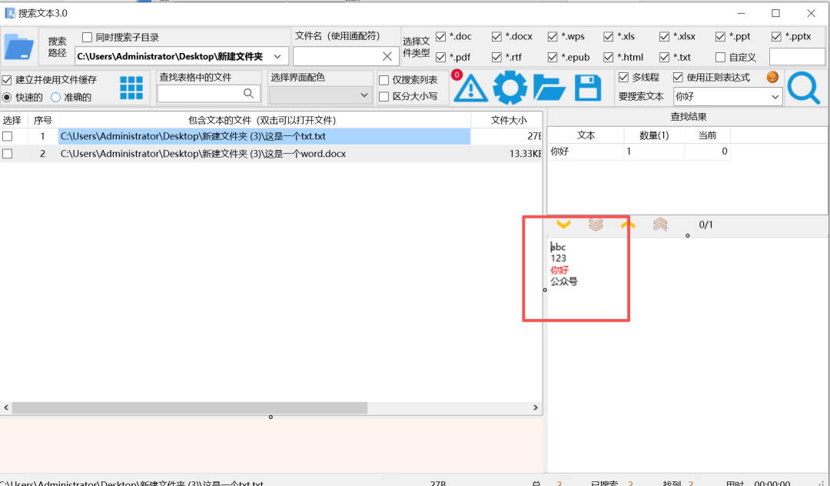The image size is (830, 486).
Task: Open the settings gear icon
Action: 510,87
